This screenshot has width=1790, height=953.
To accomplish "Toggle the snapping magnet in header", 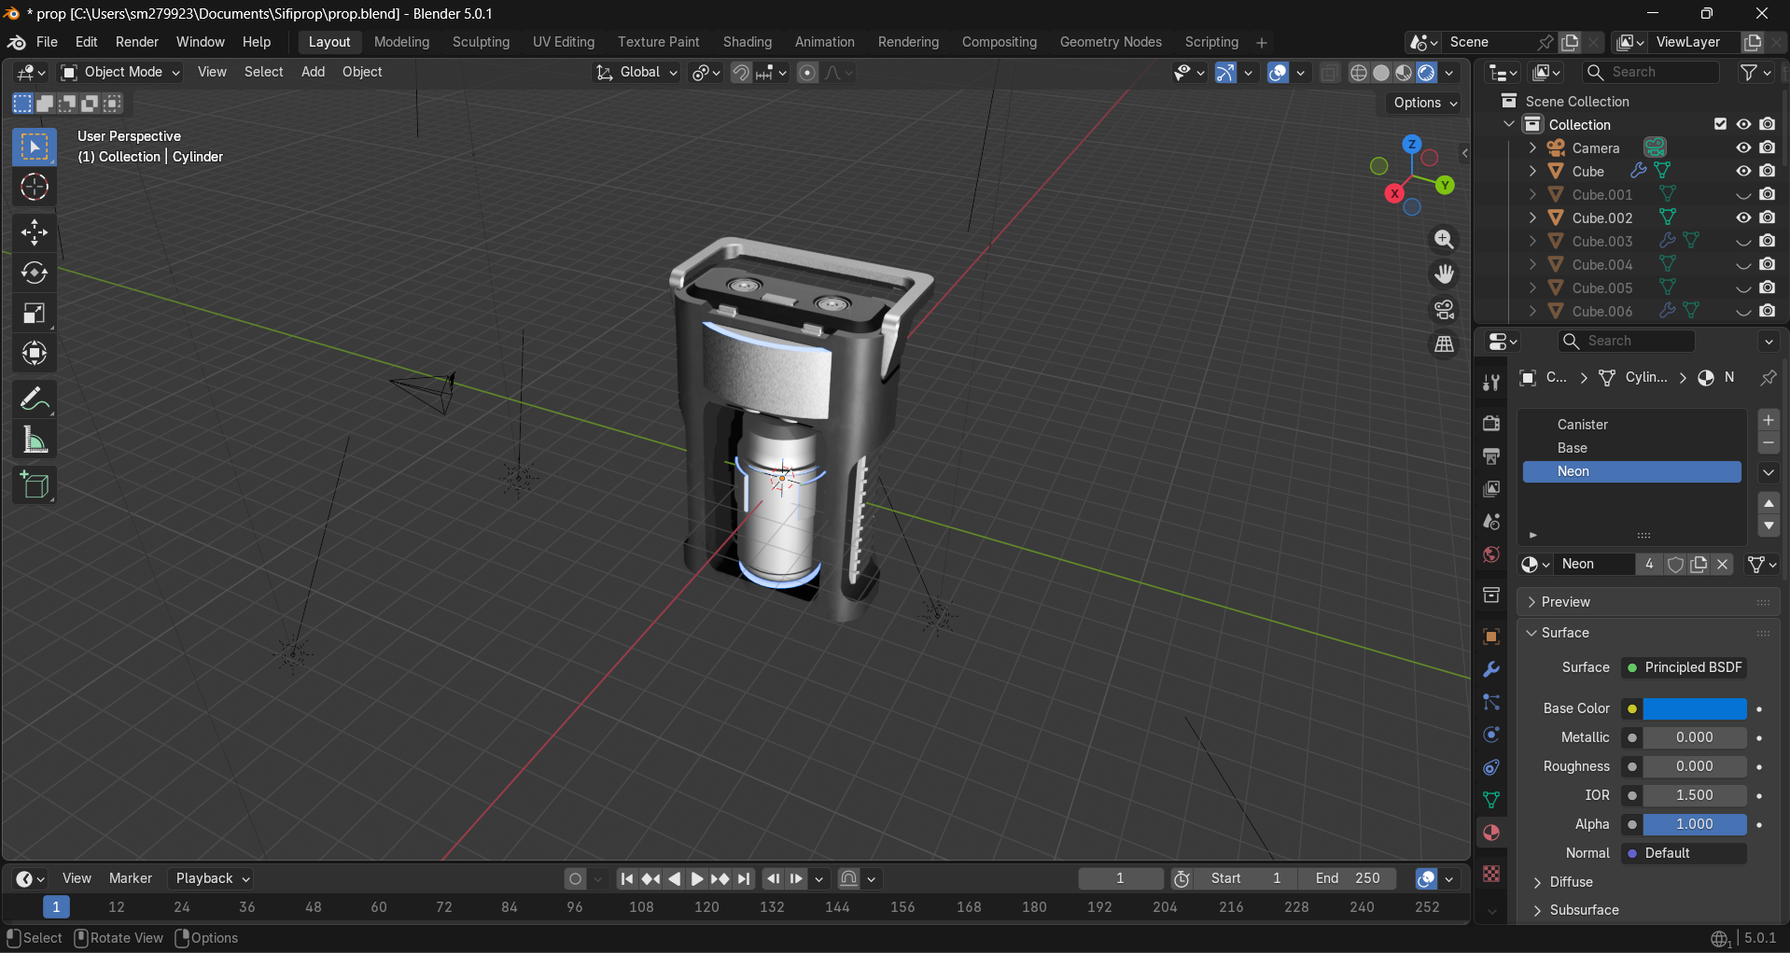I will pos(740,73).
